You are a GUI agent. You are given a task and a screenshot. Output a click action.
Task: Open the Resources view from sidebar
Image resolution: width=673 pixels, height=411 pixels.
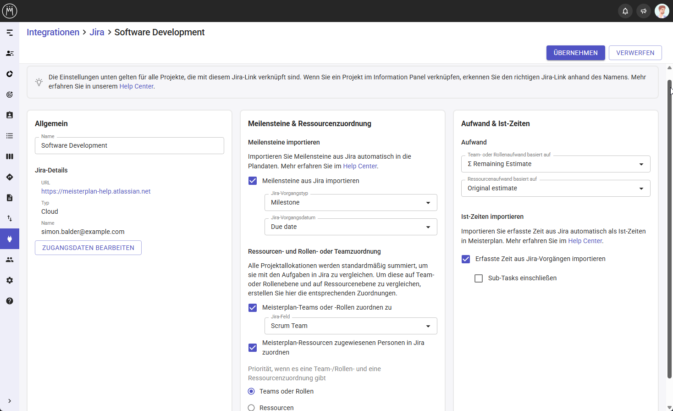[x=9, y=53]
